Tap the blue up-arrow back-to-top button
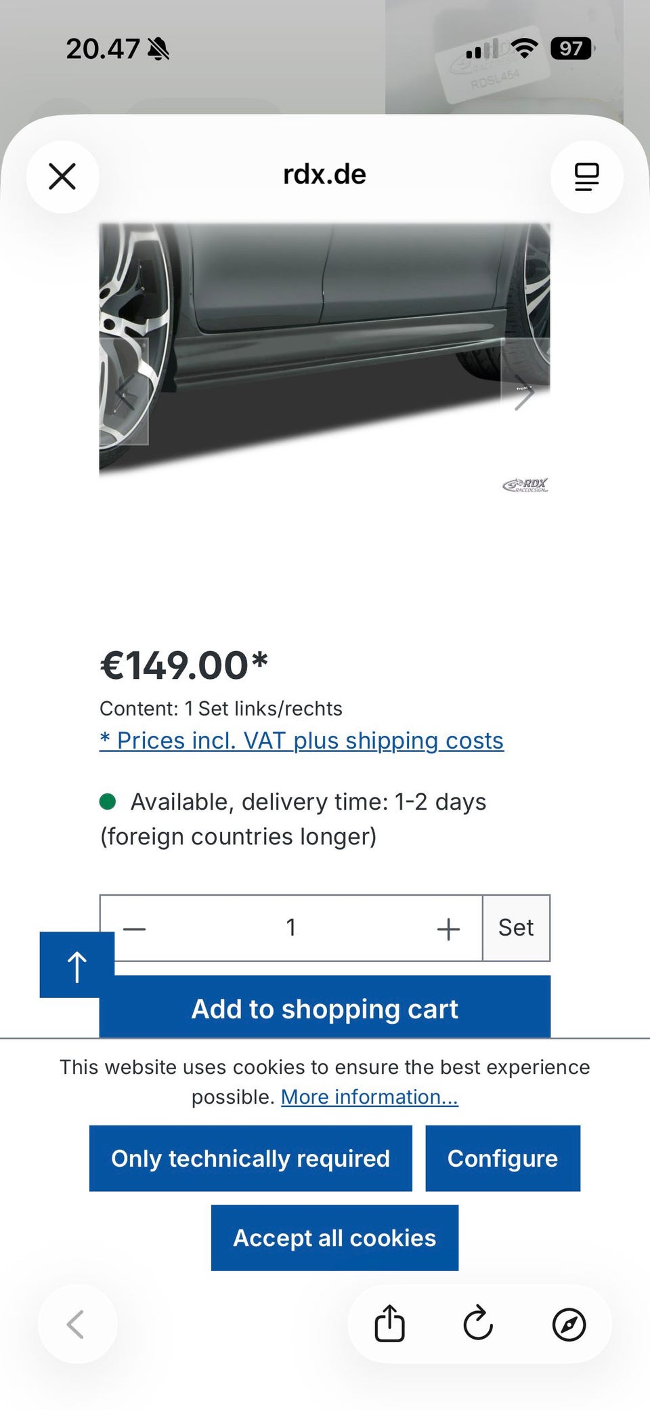Screen dimensions: 650x1410 (x=77, y=965)
